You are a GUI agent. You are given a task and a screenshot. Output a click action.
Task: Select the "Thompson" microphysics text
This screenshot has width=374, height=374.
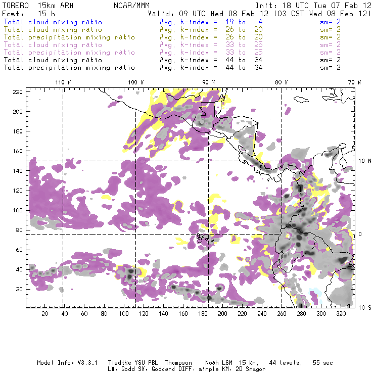pyautogui.click(x=178, y=363)
